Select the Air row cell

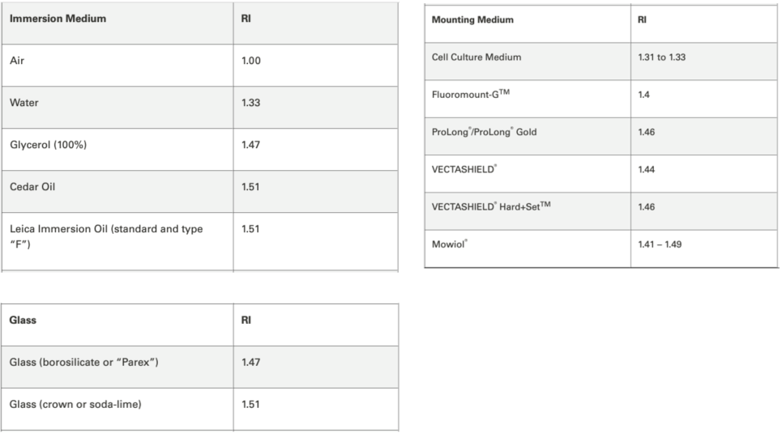coord(17,61)
